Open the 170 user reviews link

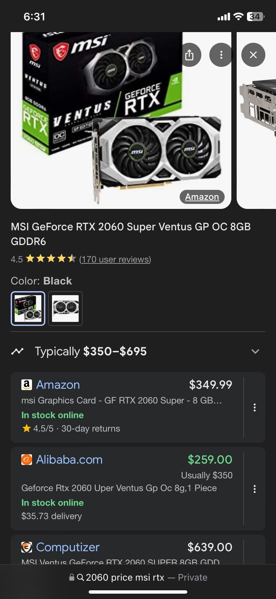[x=115, y=259]
